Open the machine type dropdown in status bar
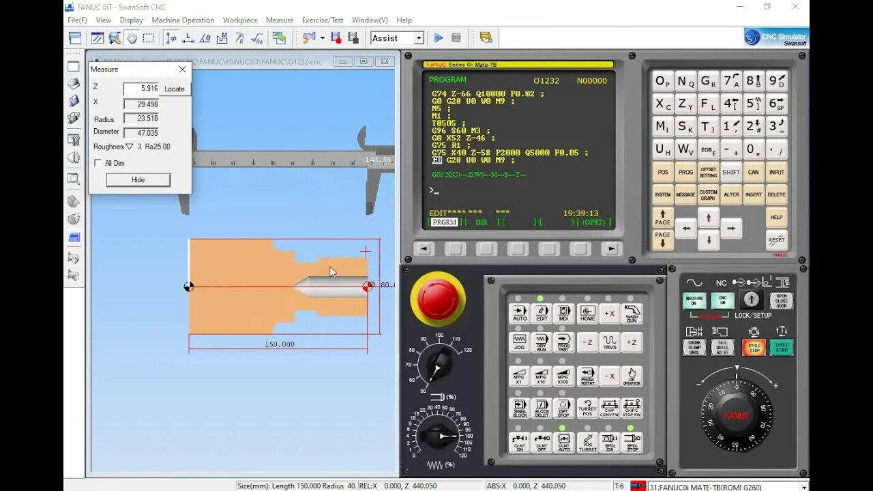873x491 pixels. click(804, 487)
